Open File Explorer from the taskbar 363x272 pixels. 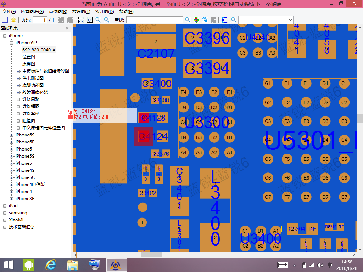tap(72, 265)
